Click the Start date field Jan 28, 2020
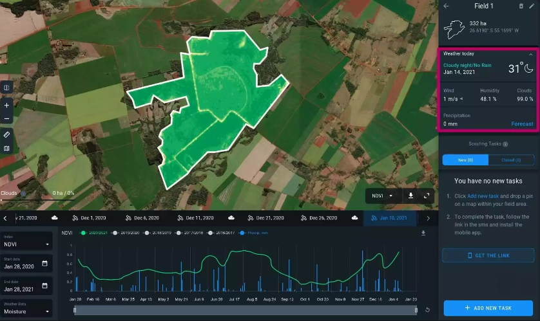 coord(26,266)
